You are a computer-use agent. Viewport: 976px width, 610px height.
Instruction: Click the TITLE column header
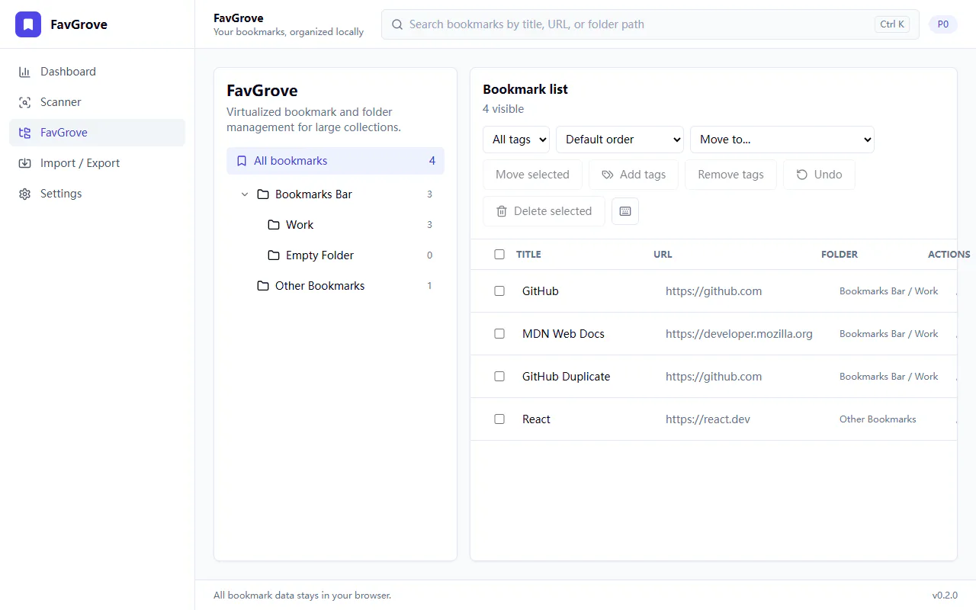(528, 255)
